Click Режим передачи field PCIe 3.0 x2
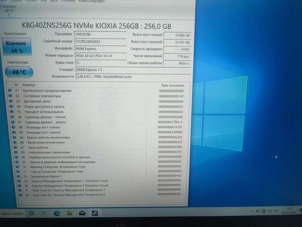The height and width of the screenshot is (227, 302). pyautogui.click(x=101, y=55)
